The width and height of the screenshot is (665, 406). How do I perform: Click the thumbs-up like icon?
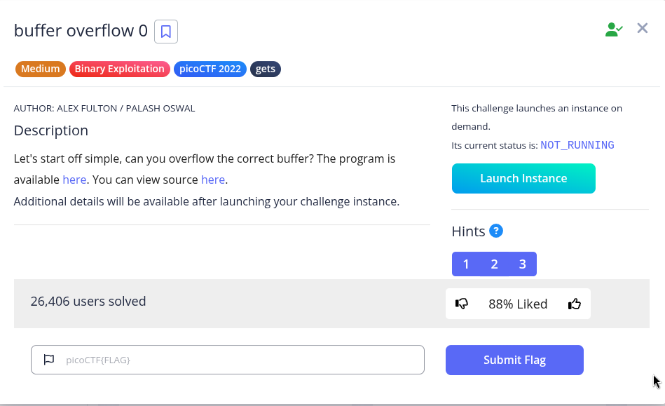(x=575, y=304)
